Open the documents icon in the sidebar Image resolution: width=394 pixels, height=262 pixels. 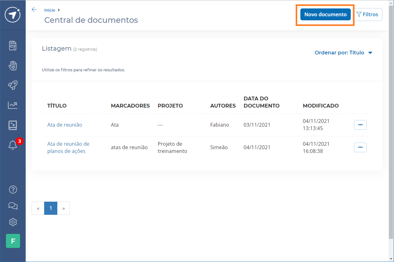click(13, 46)
